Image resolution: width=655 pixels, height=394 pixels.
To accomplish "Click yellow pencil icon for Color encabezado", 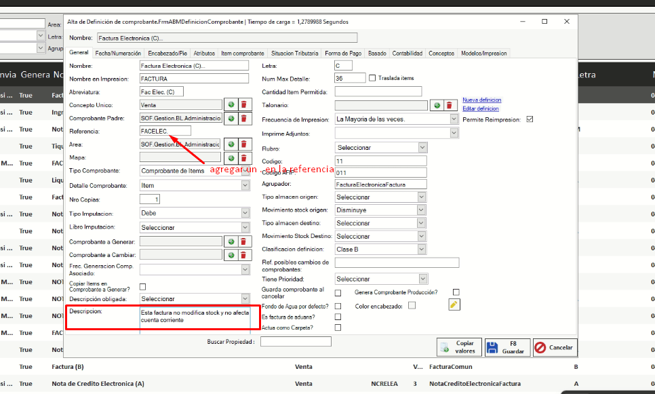I will [x=454, y=305].
